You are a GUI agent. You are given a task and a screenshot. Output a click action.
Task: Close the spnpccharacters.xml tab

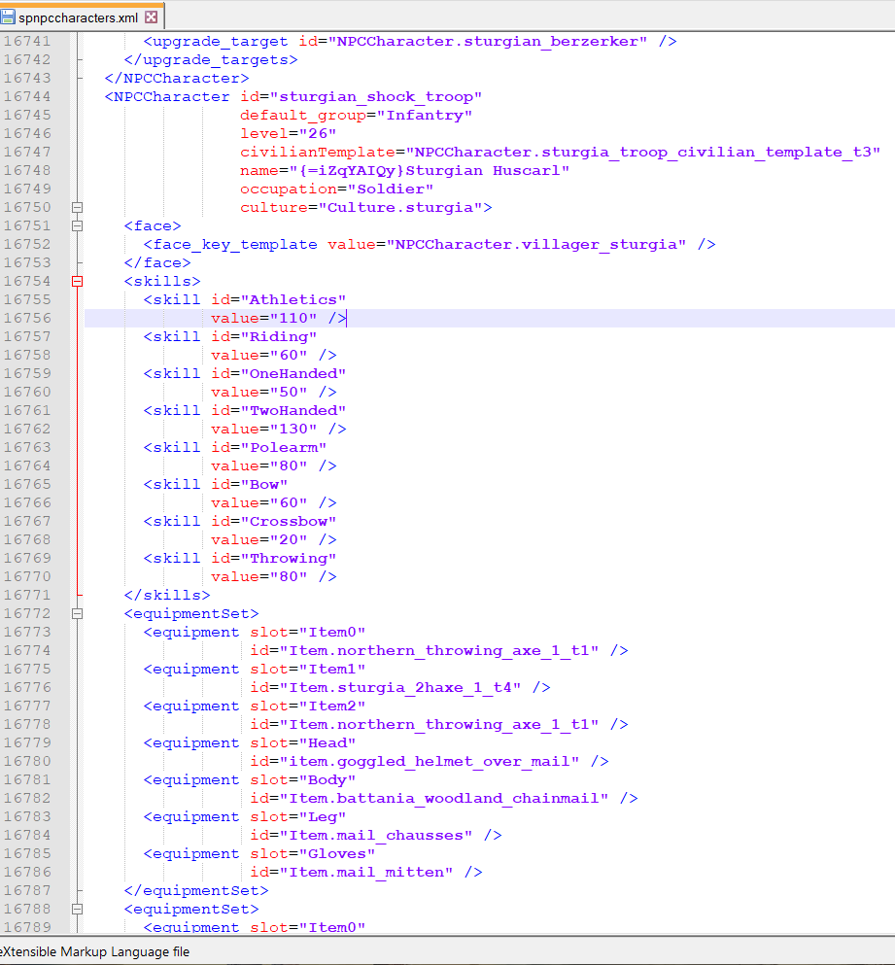151,17
